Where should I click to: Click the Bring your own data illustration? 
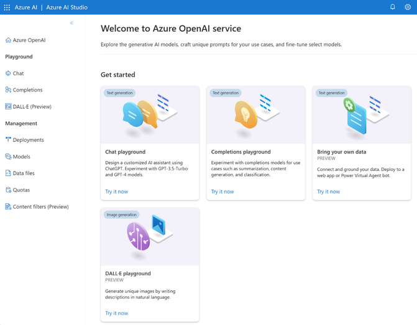(x=362, y=115)
